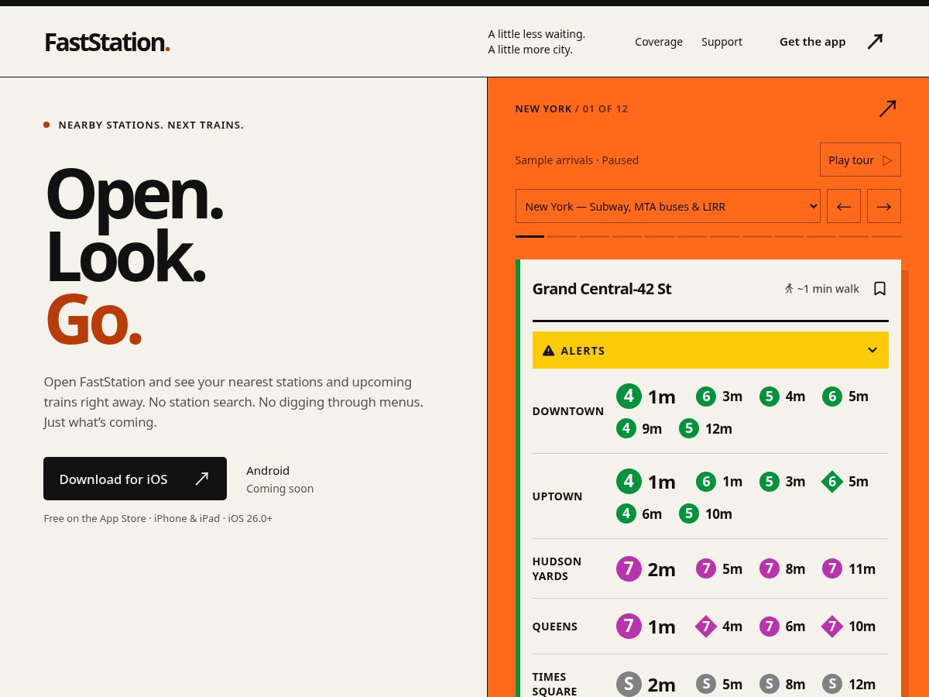Click the HUDSON YARDS direction label
Image resolution: width=929 pixels, height=697 pixels.
(x=557, y=568)
